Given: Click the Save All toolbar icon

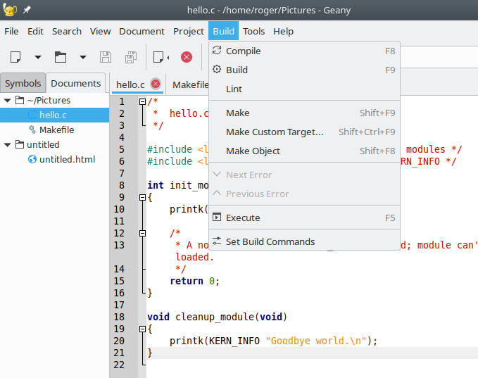Looking at the screenshot, I should [x=130, y=57].
